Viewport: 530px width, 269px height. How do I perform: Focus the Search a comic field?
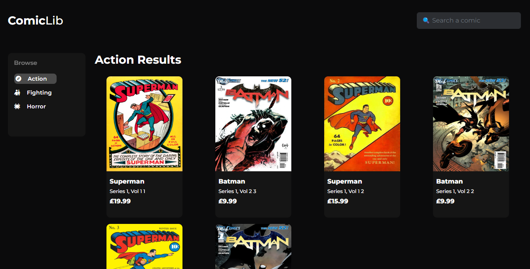point(469,21)
